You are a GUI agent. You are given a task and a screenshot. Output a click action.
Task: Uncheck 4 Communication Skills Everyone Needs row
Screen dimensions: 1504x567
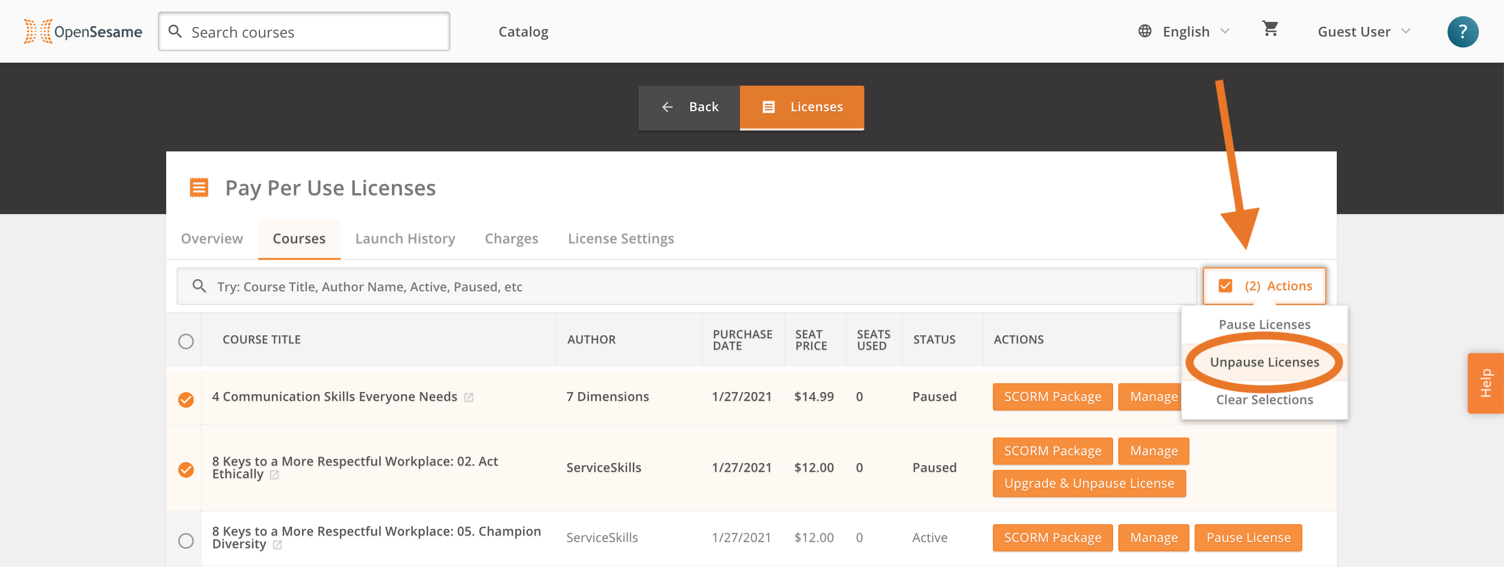[x=186, y=399]
